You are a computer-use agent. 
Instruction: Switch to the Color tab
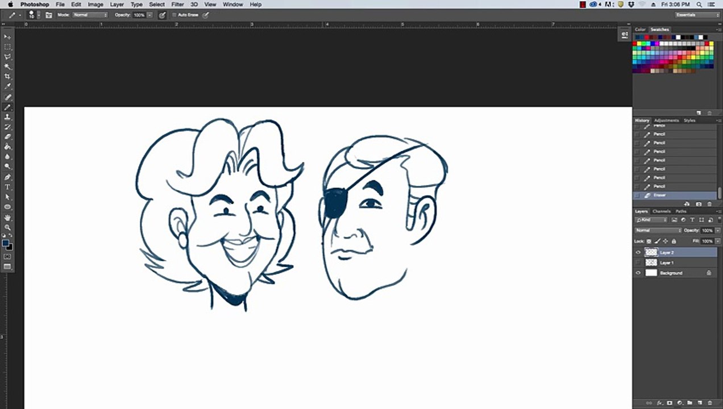641,29
